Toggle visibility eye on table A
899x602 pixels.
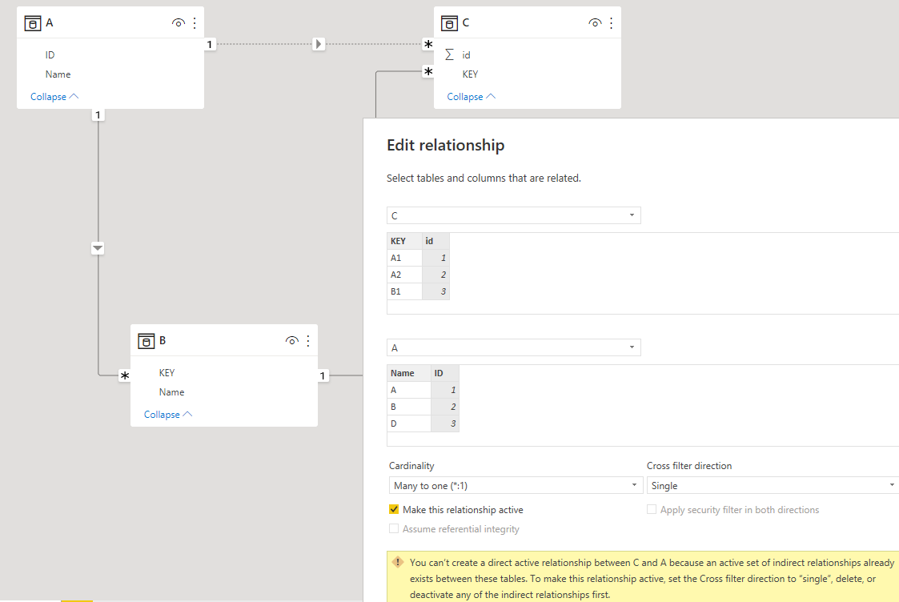pos(179,23)
